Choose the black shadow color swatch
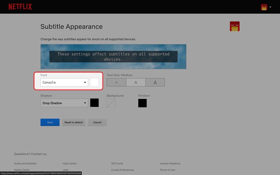Viewport: 280px width, 175px height. coord(94,103)
